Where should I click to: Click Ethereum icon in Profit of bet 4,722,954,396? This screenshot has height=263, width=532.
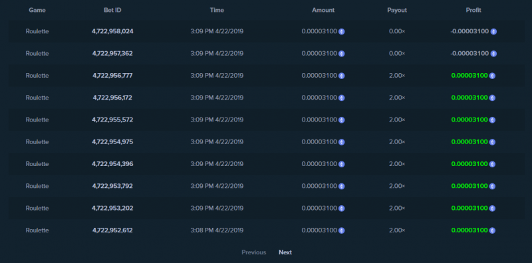(x=492, y=164)
